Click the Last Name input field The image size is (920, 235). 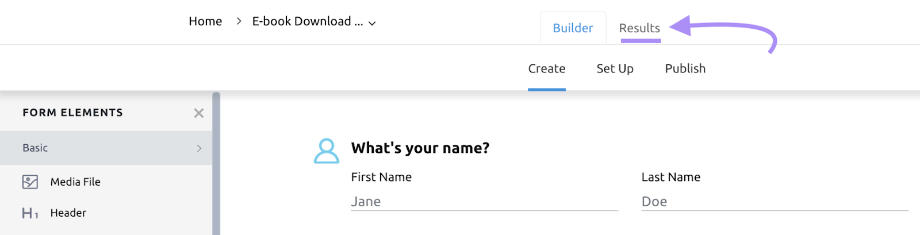[775, 202]
